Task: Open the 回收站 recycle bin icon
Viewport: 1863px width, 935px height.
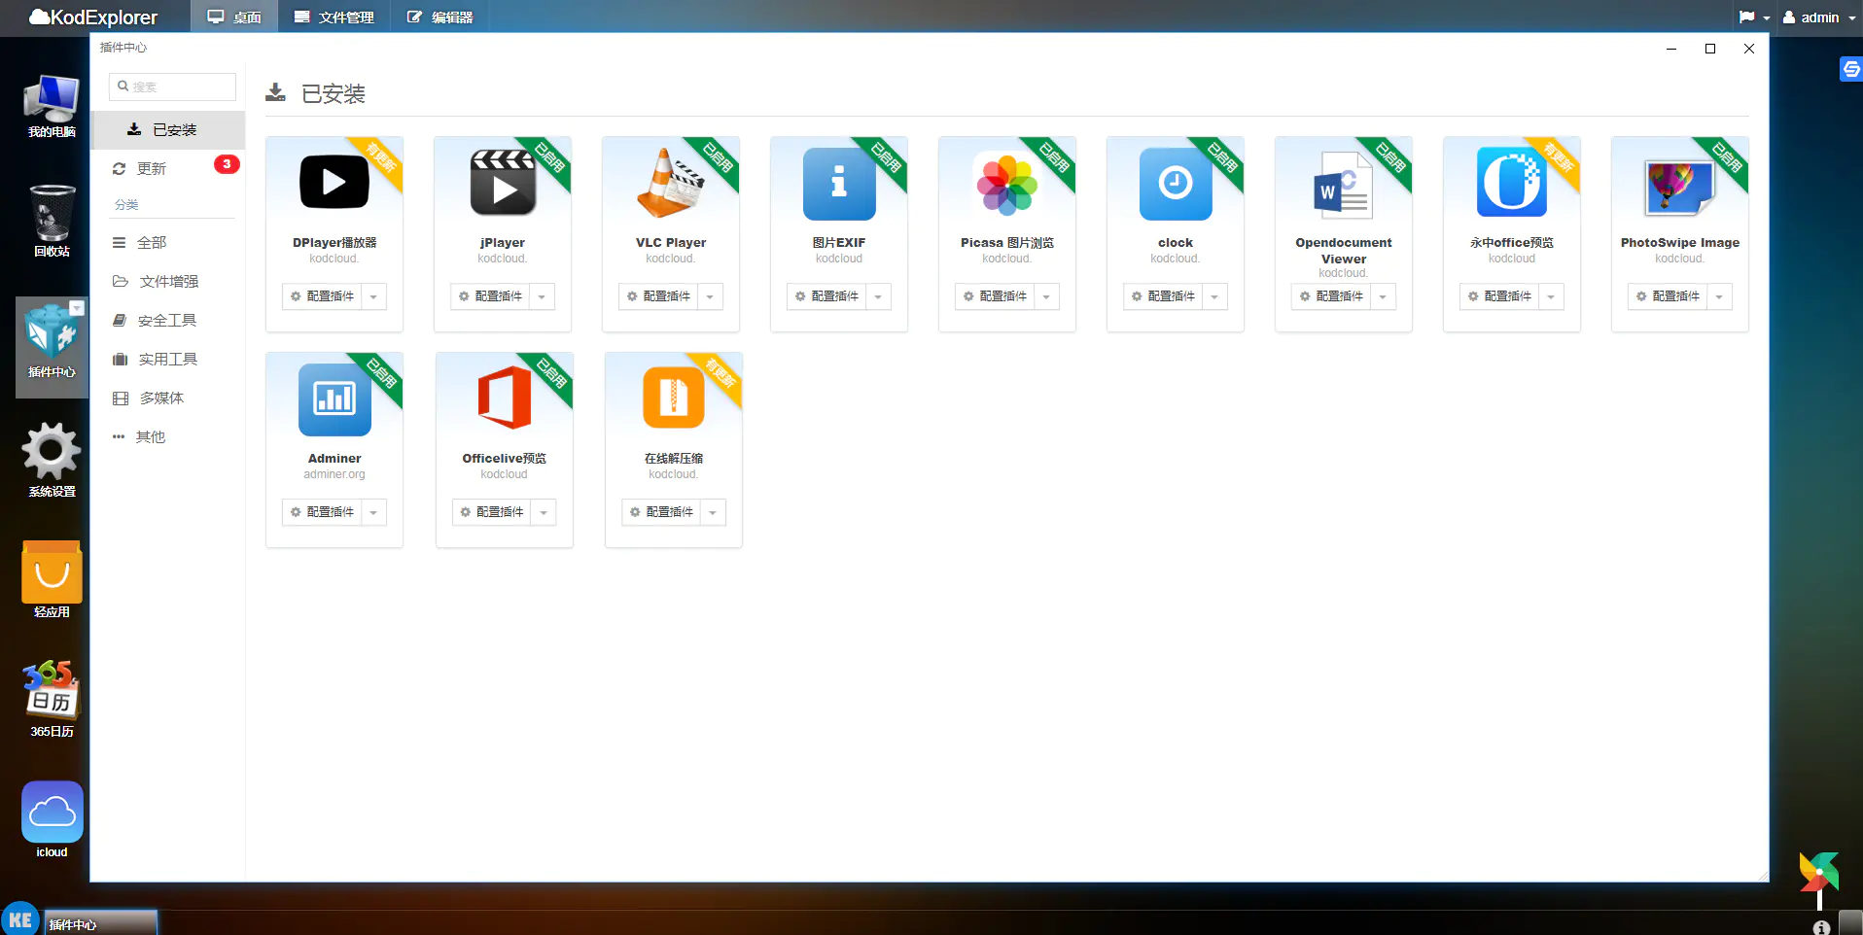Action: [52, 220]
